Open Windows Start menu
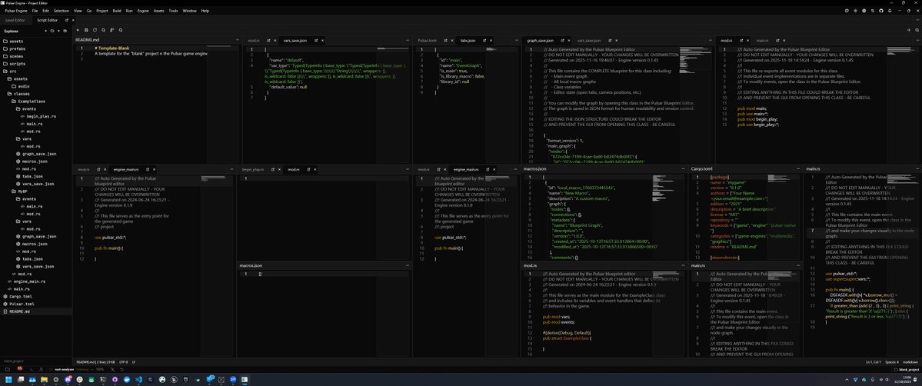The width and height of the screenshot is (922, 386). click(8, 380)
